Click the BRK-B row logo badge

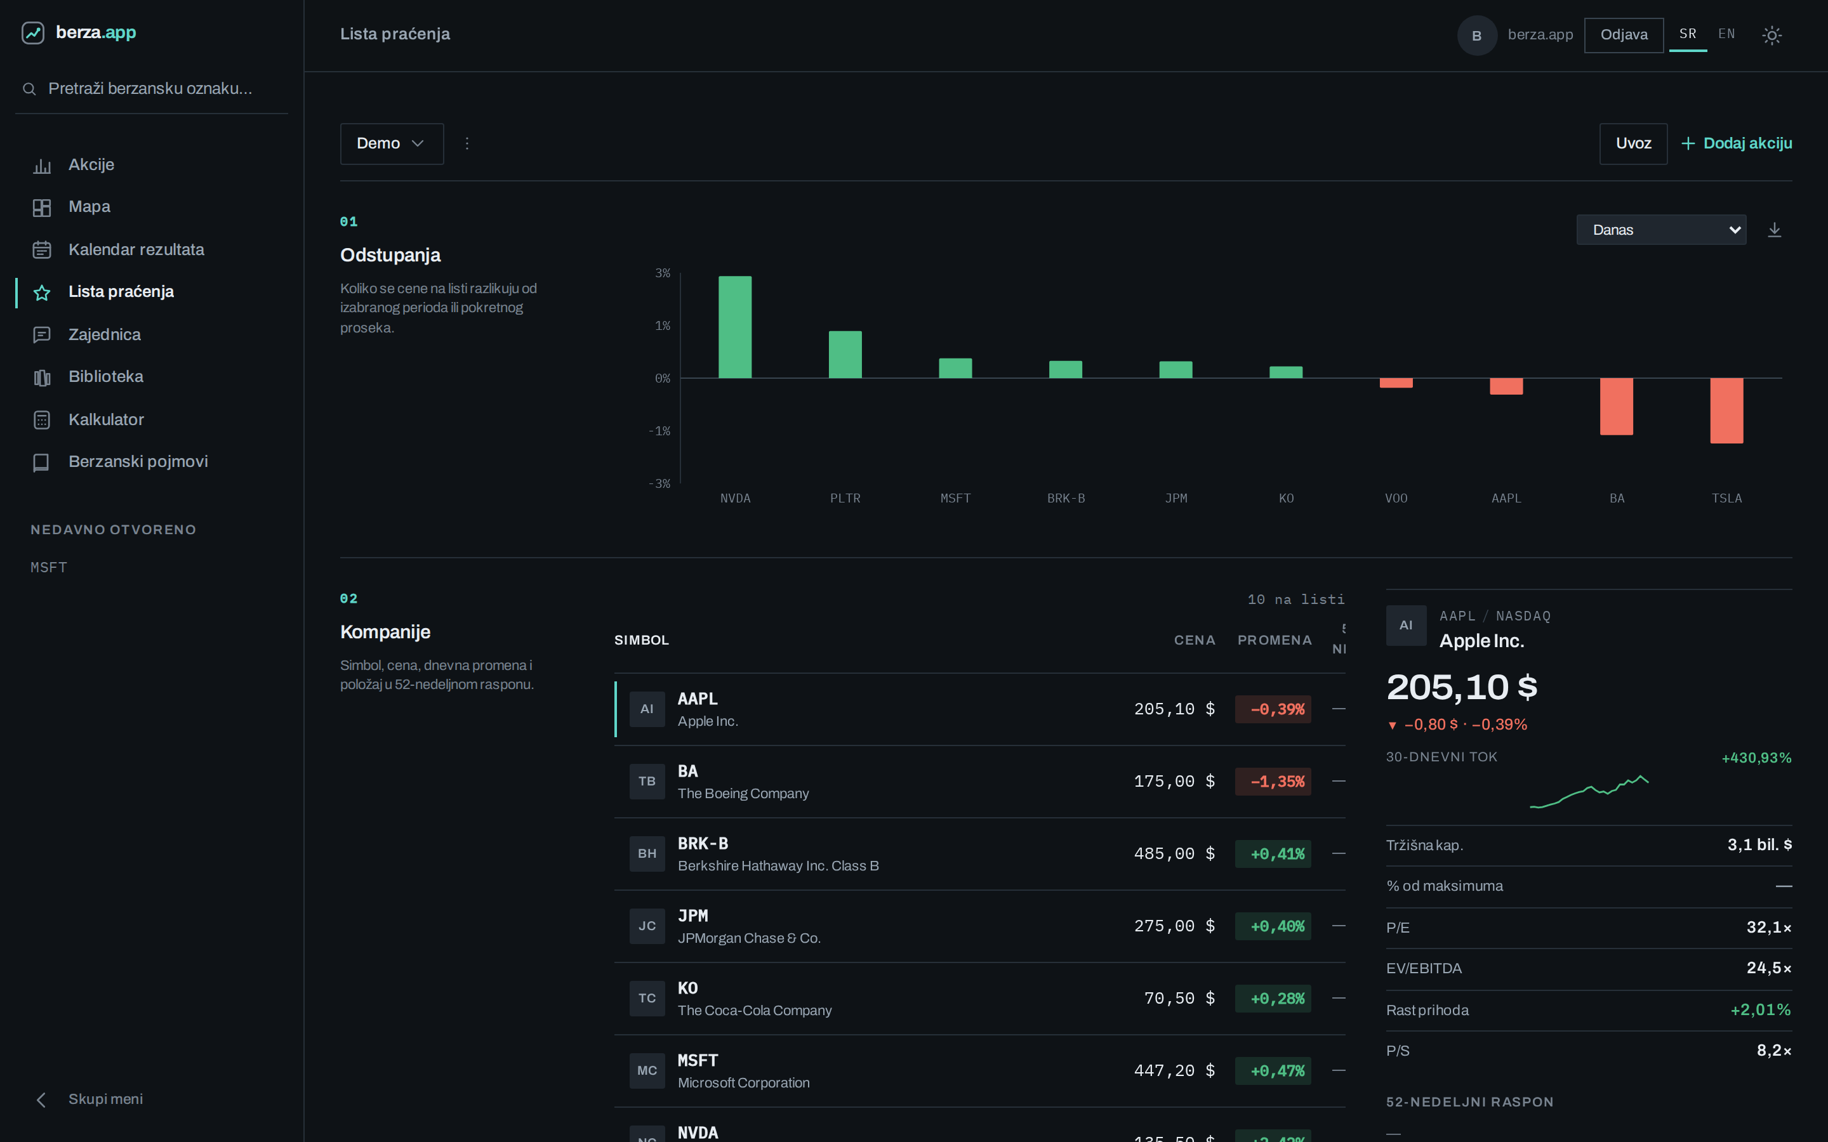point(647,853)
